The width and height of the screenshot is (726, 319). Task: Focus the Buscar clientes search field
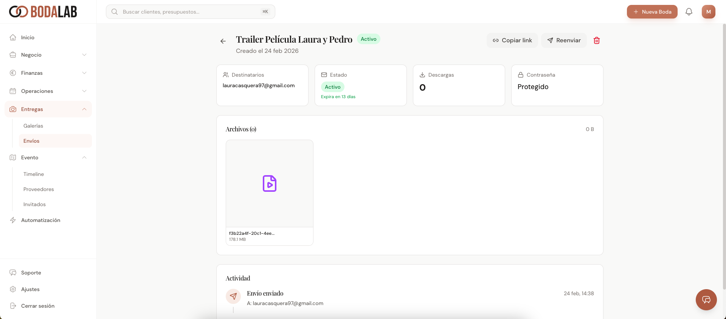[x=191, y=12]
